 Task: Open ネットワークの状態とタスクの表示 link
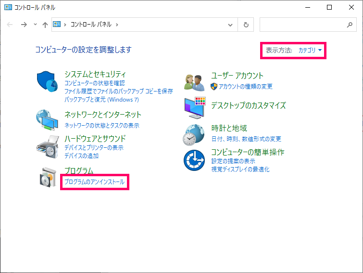(102, 125)
